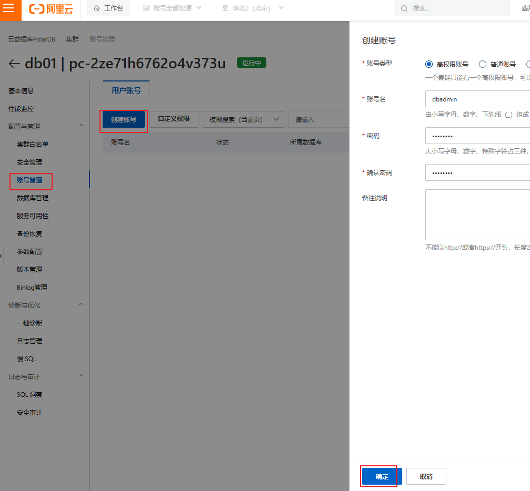Screen dimensions: 530x491
Task: Click the 创建账号 button
Action: pos(124,120)
